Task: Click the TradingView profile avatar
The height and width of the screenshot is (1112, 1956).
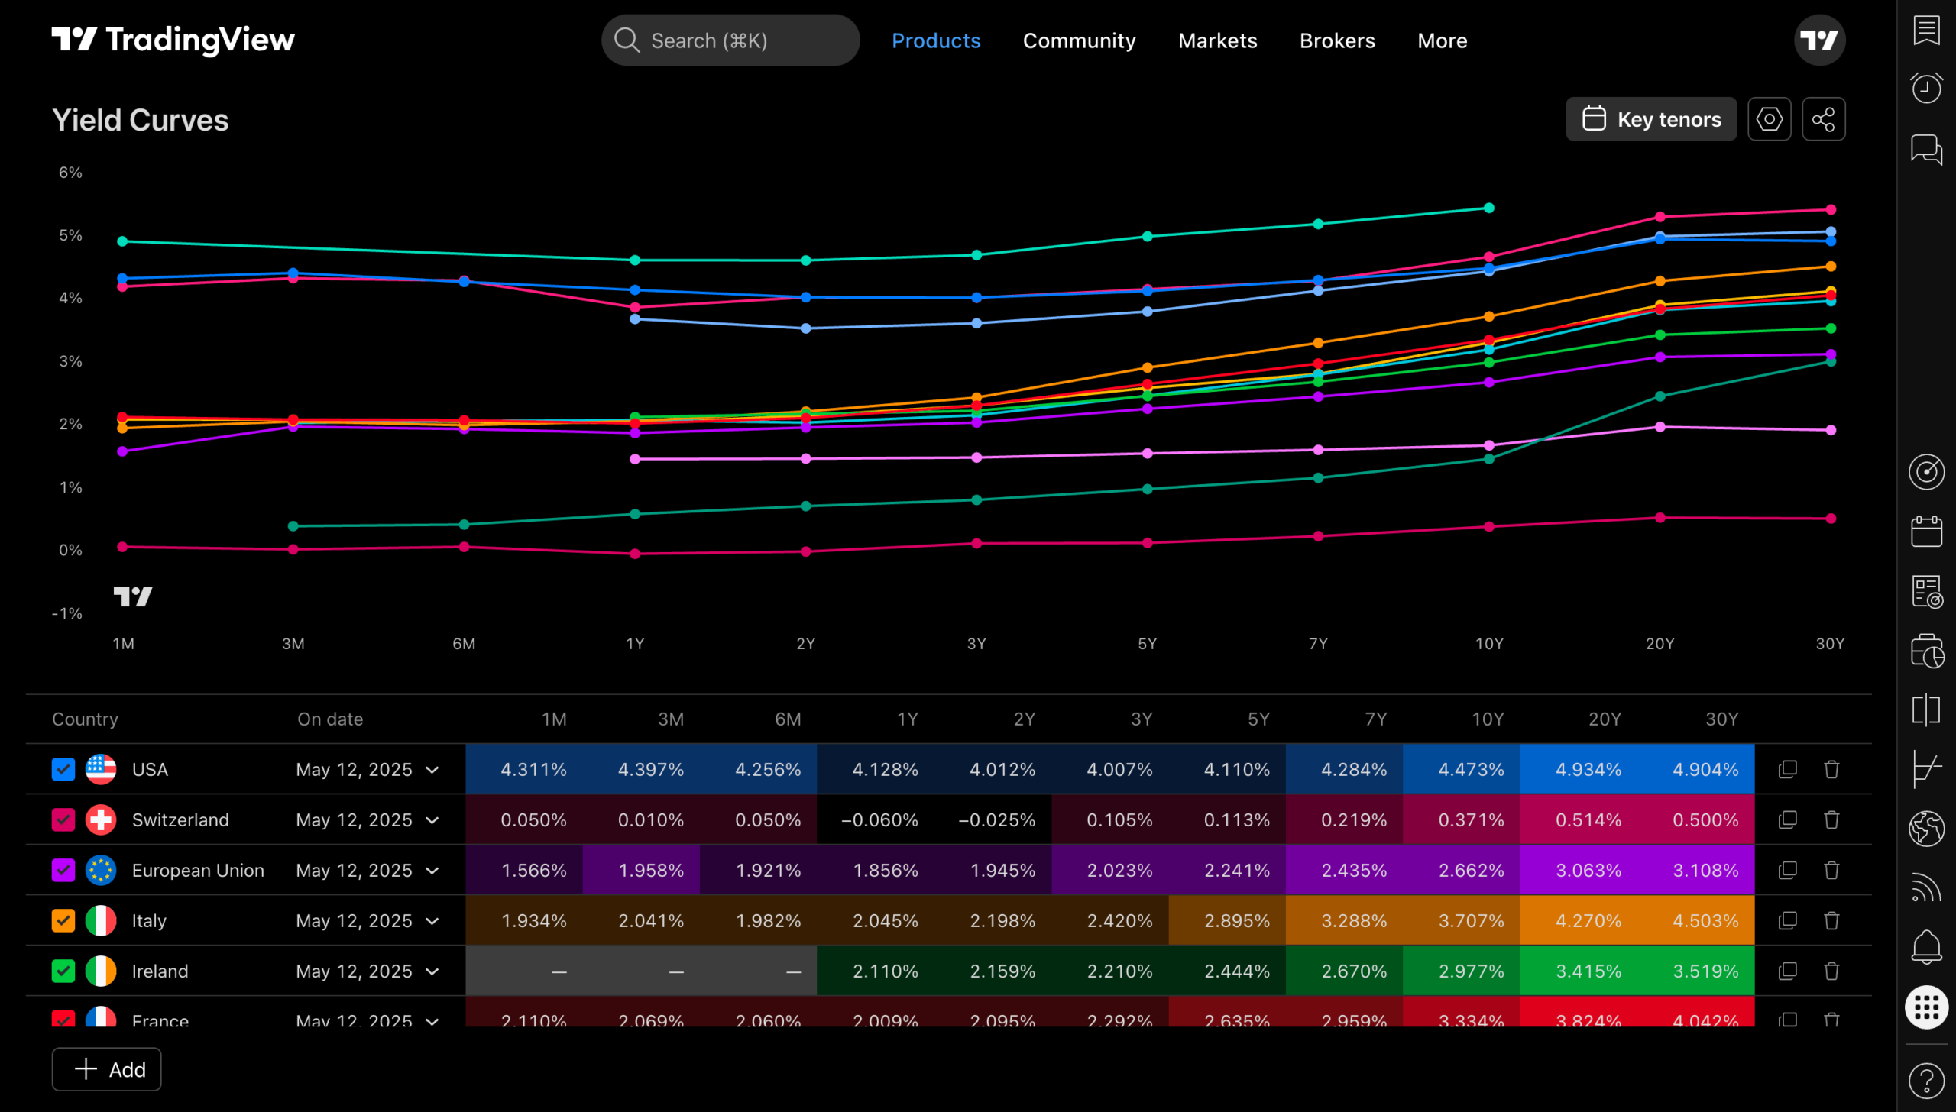Action: tap(1820, 40)
